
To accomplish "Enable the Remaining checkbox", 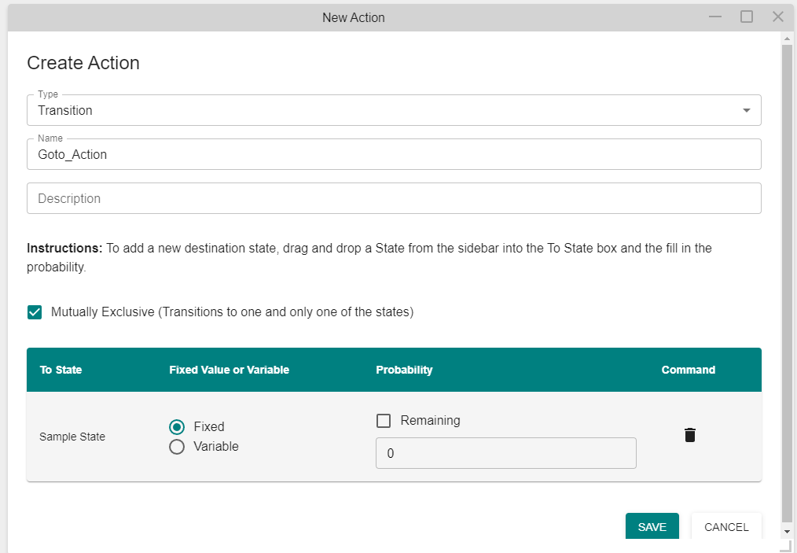I will click(x=384, y=421).
